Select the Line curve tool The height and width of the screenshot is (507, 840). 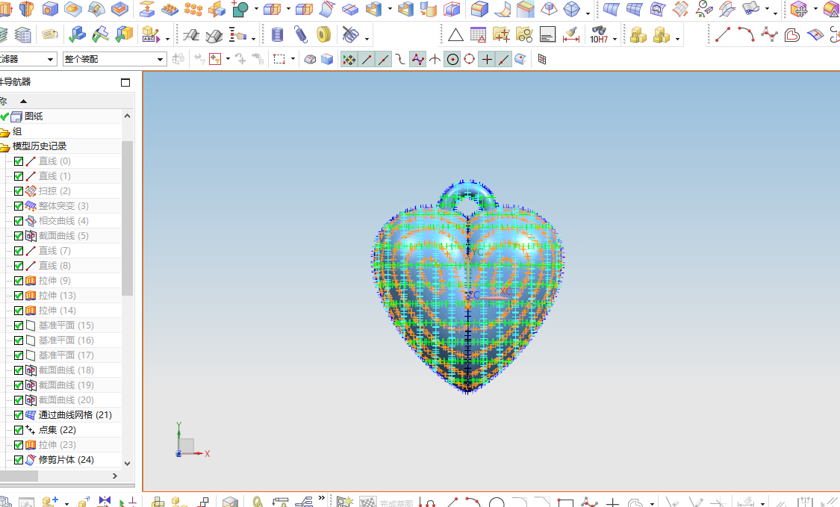pos(723,35)
